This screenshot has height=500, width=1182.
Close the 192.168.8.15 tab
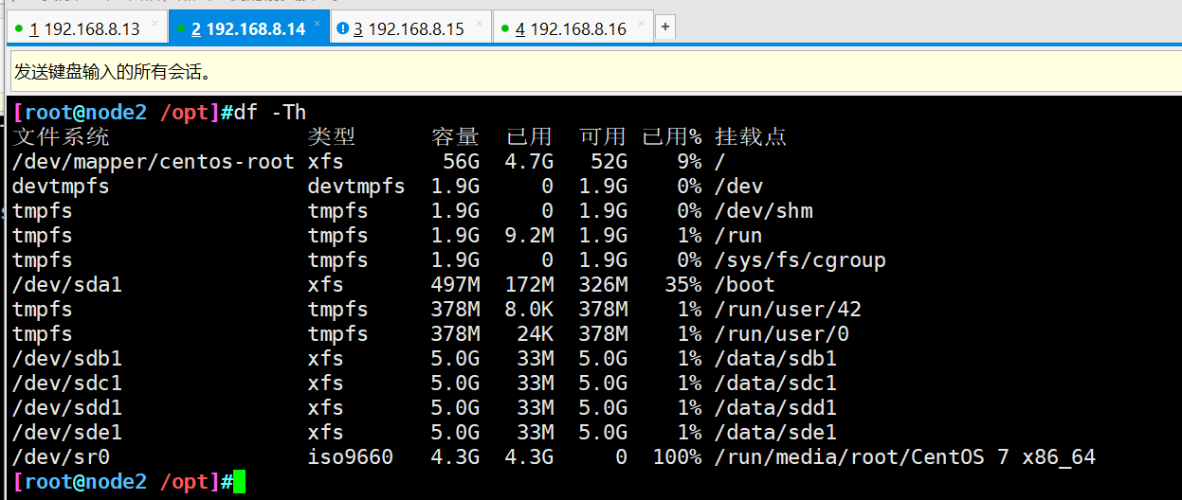(480, 23)
